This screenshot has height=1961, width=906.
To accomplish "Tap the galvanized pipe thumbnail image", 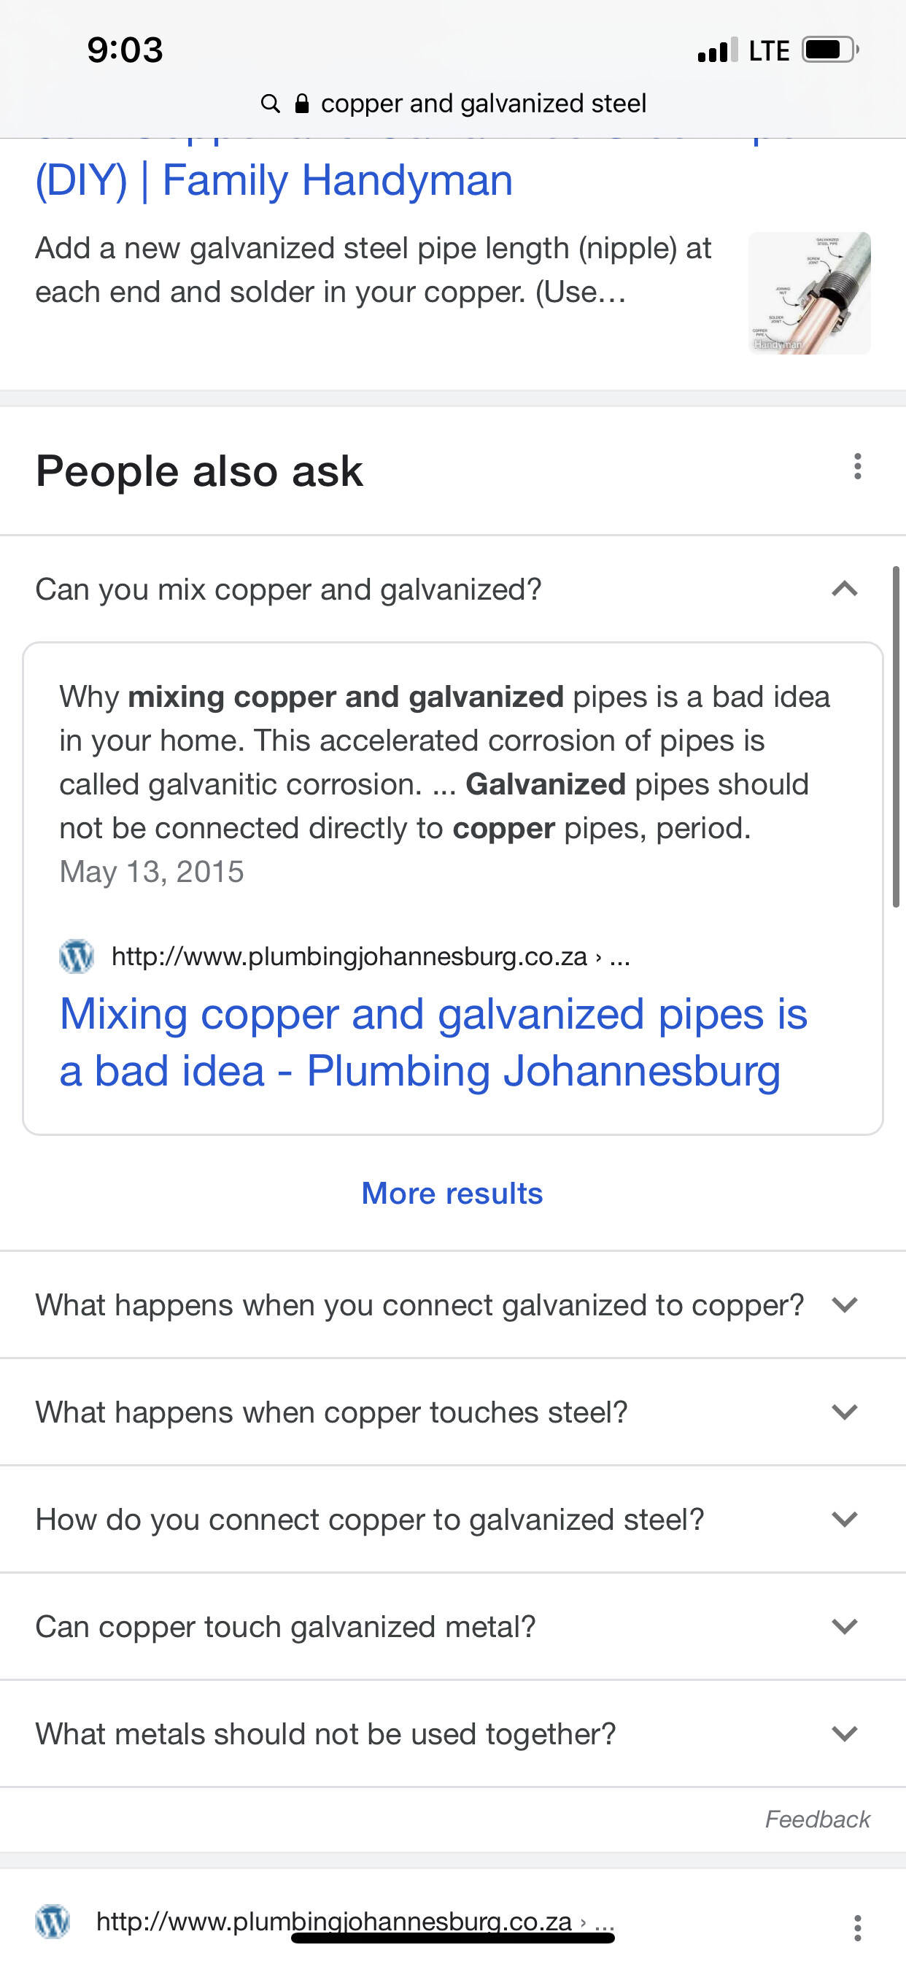I will (809, 293).
